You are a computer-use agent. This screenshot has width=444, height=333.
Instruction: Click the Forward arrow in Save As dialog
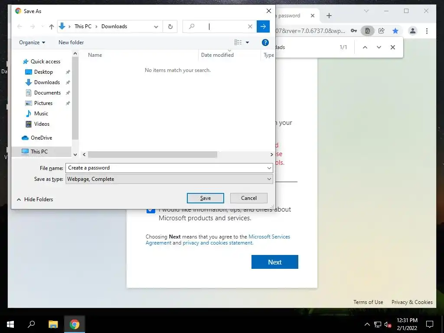pos(33,26)
